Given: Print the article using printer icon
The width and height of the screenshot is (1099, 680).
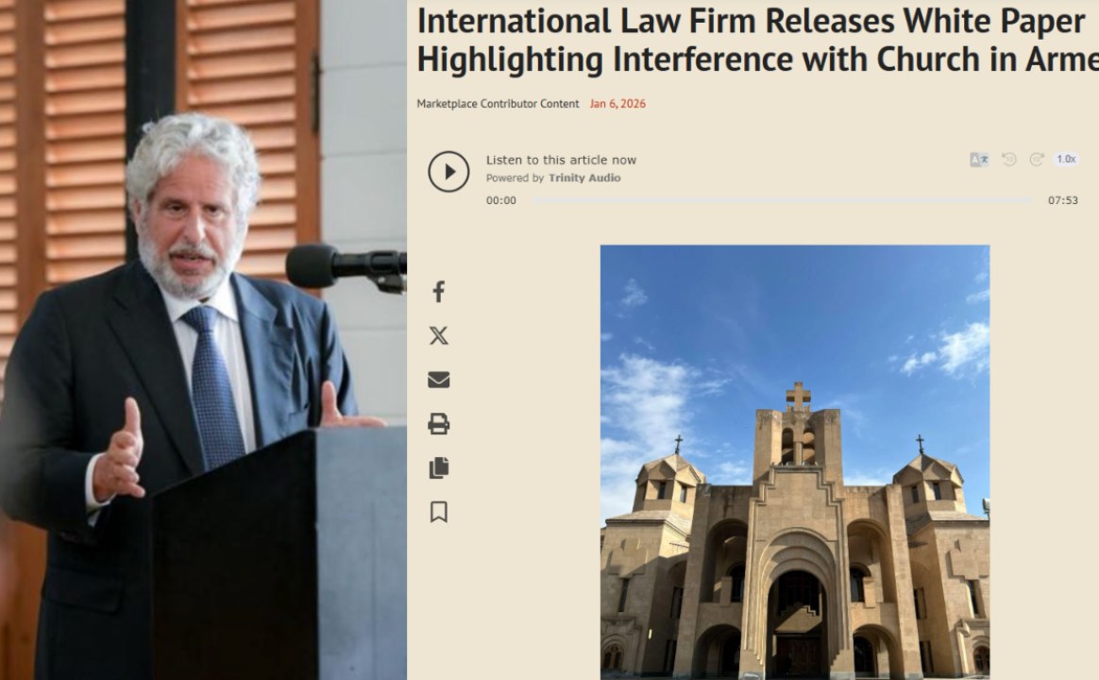Looking at the screenshot, I should [x=439, y=424].
